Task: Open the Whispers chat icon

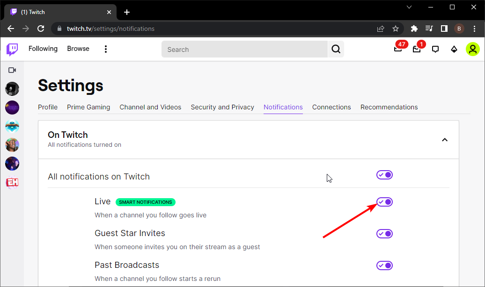Action: coord(435,49)
